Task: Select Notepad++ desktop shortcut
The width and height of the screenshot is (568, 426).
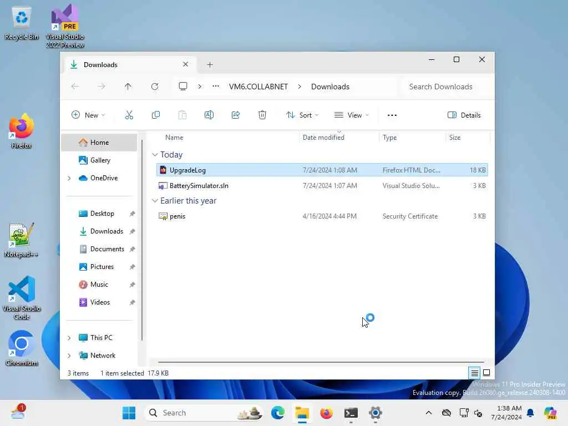Action: click(21, 240)
